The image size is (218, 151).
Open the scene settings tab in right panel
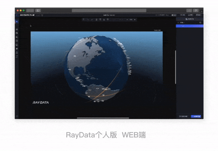click(190, 19)
